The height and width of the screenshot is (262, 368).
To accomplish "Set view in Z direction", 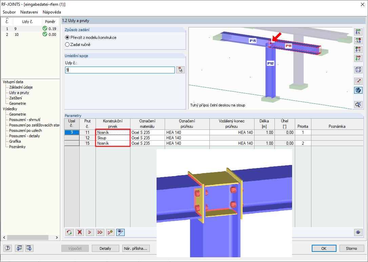I will 358,58.
